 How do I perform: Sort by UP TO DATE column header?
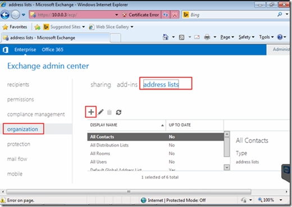pyautogui.click(x=195, y=125)
